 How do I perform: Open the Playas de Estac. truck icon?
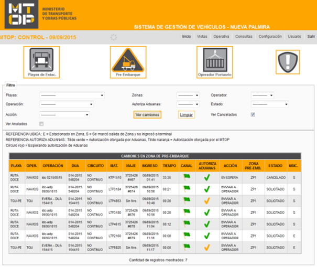click(x=41, y=59)
